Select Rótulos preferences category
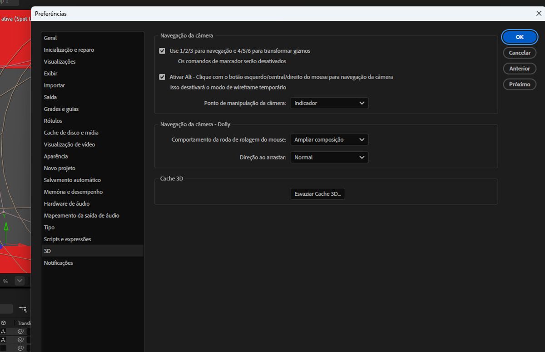545x352 pixels. tap(92, 121)
